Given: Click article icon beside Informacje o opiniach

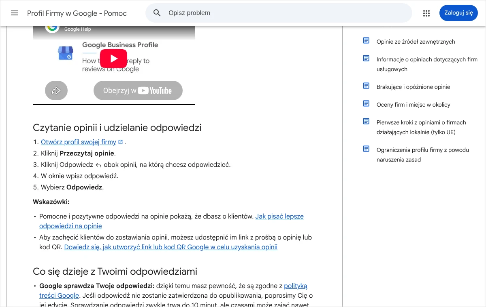Looking at the screenshot, I should point(366,59).
